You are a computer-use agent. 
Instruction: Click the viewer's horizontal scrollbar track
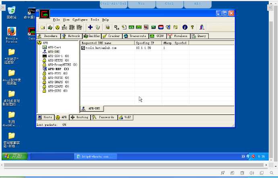click(134, 165)
